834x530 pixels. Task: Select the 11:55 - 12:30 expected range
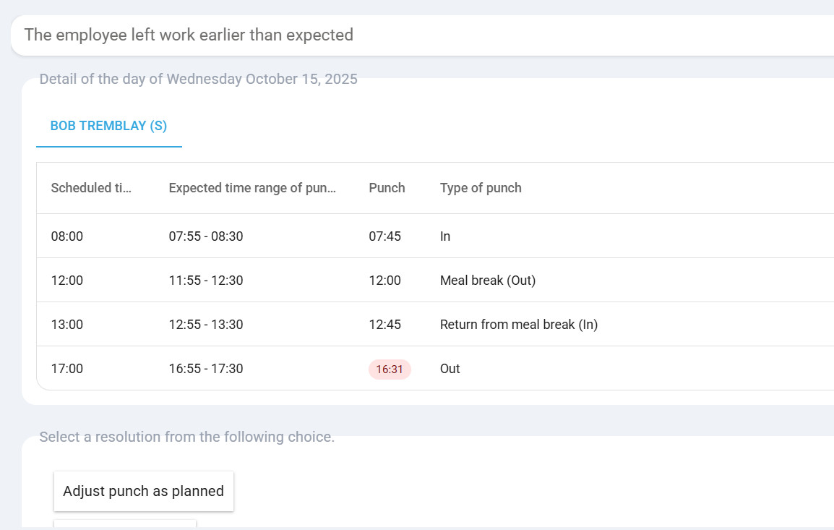[x=206, y=281]
